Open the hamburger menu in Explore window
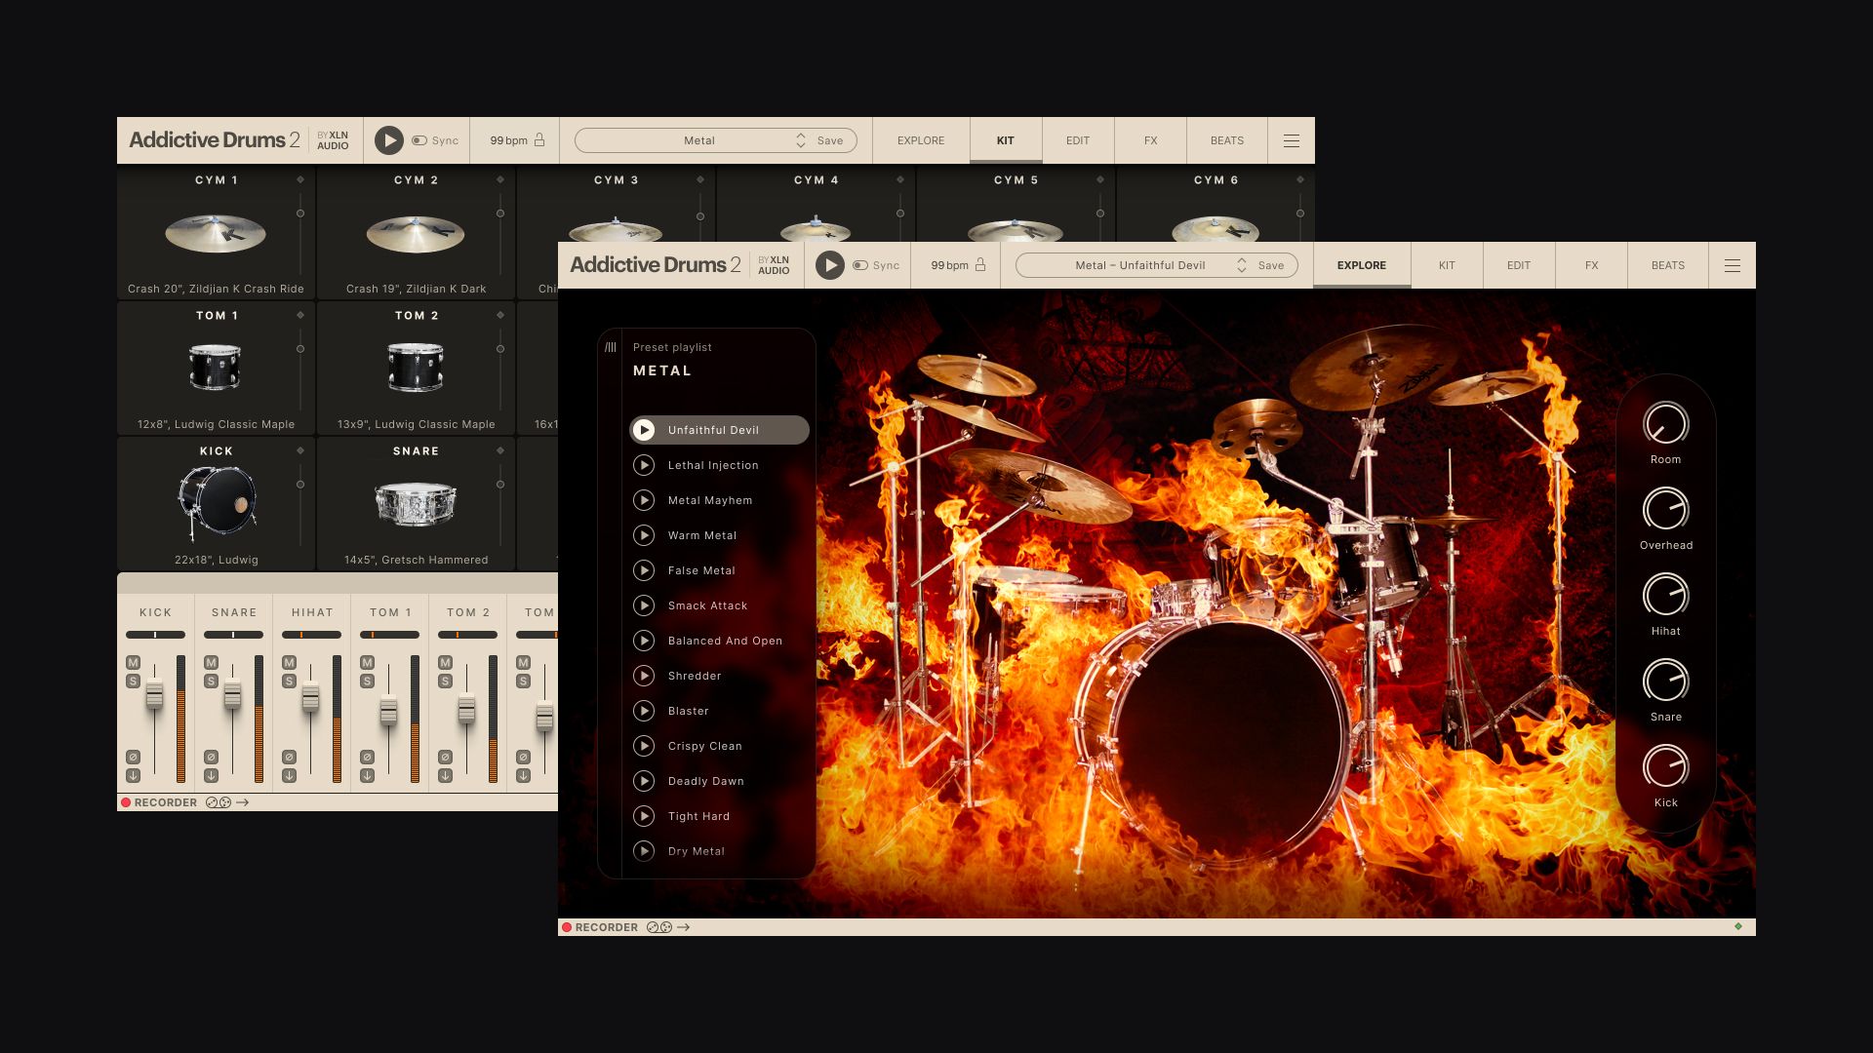 click(1733, 265)
